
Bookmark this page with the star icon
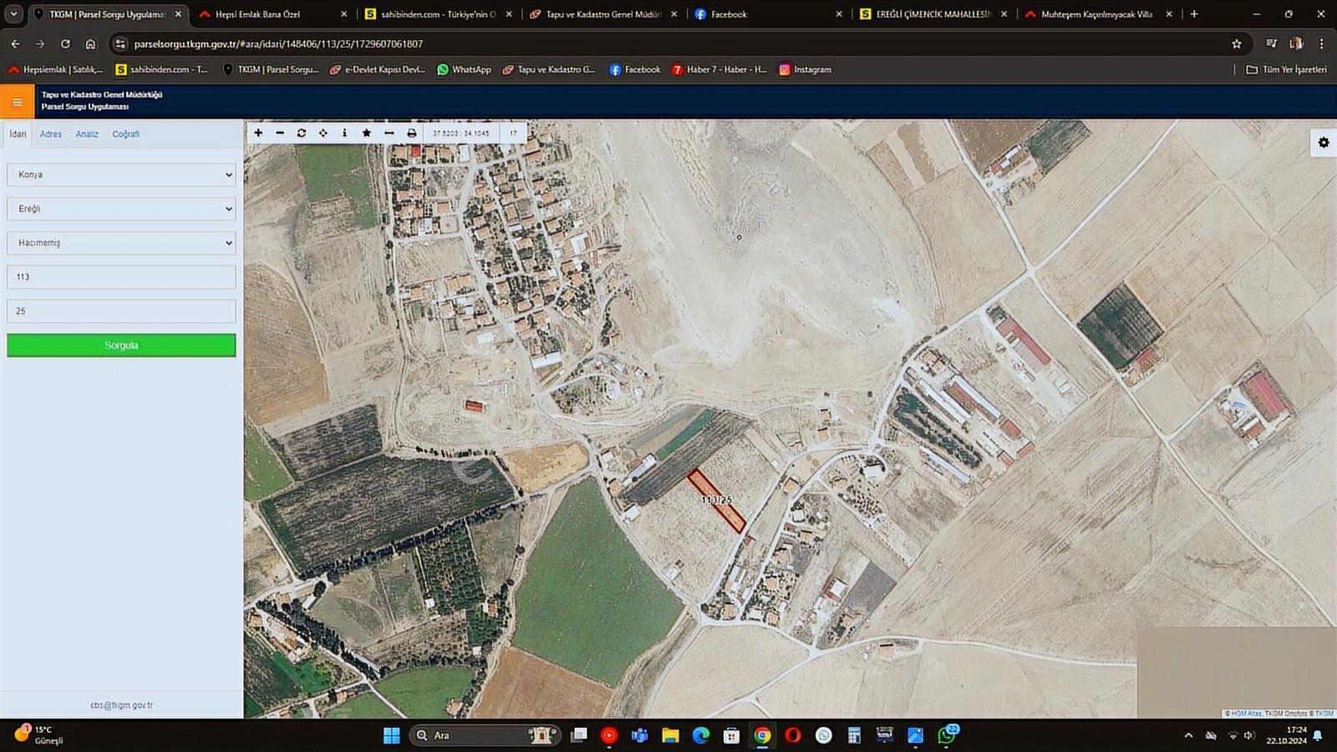pyautogui.click(x=1237, y=43)
